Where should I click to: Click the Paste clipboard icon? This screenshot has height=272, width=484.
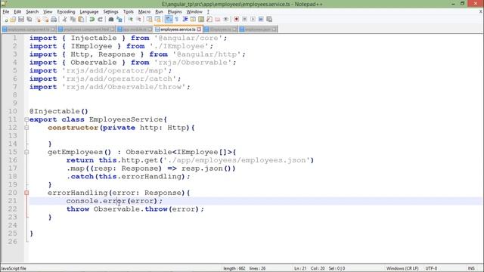(x=81, y=19)
